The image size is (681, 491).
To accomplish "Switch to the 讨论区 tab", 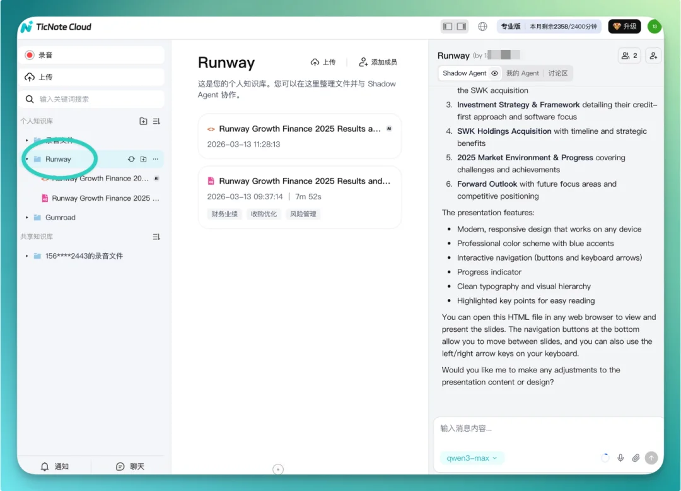I will (x=558, y=73).
